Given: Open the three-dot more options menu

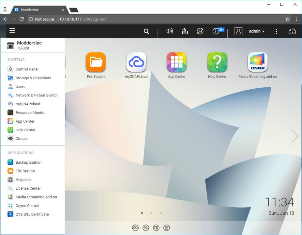Looking at the screenshot, I should (276, 31).
